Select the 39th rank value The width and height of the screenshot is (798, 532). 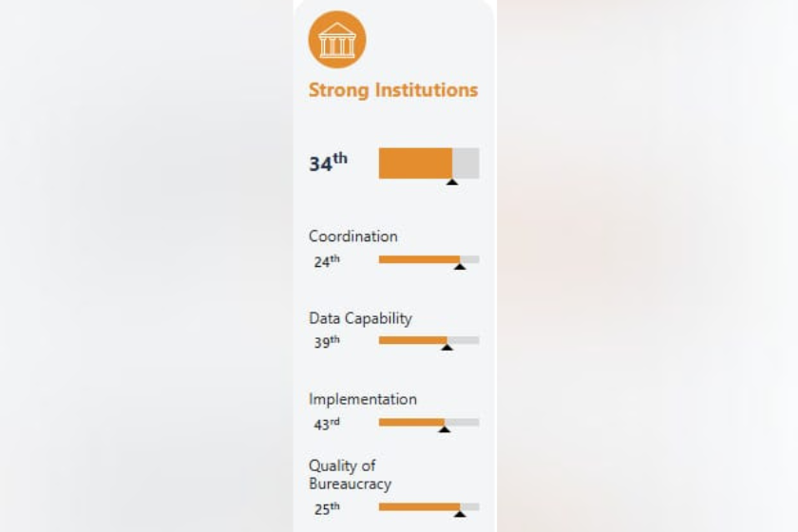327,342
